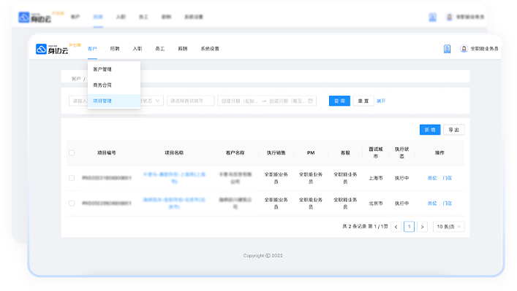Expand more filters with the 展开 link
The height and width of the screenshot is (291, 517).
click(x=381, y=101)
